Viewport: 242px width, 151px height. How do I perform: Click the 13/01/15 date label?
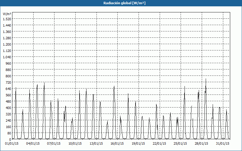point(96,144)
